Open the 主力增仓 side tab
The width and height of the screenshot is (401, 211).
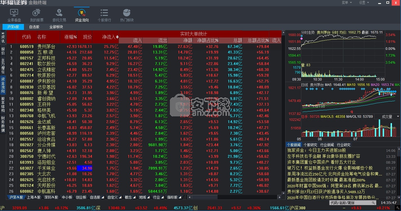coord(3,65)
